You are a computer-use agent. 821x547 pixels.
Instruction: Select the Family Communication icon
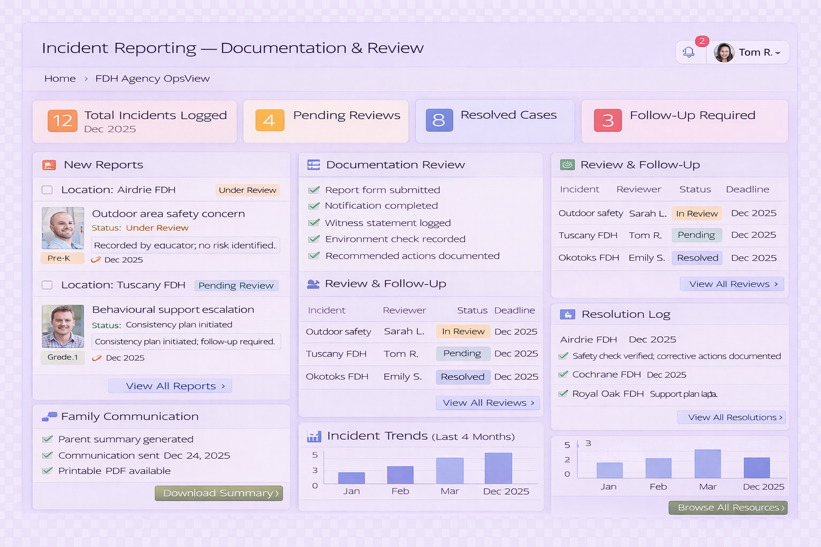point(49,417)
